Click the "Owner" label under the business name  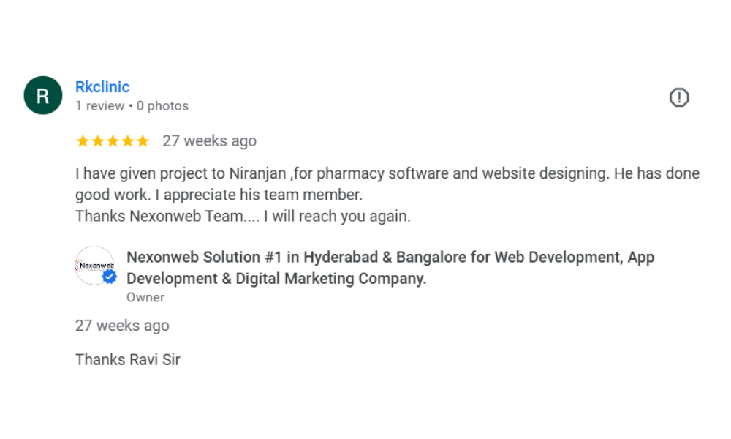point(145,298)
